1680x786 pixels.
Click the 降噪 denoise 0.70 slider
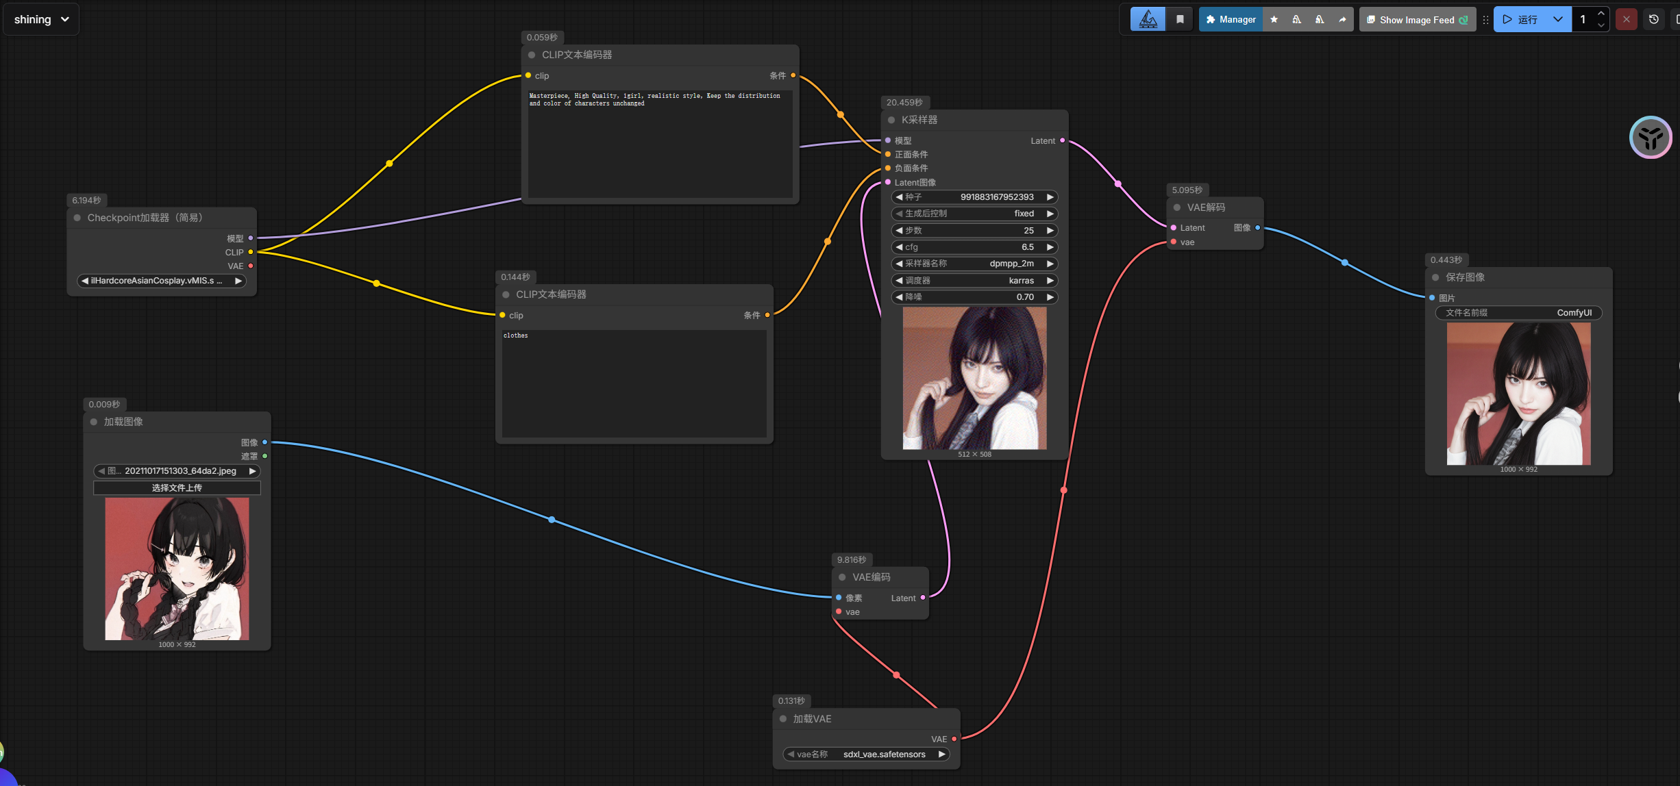click(x=974, y=296)
